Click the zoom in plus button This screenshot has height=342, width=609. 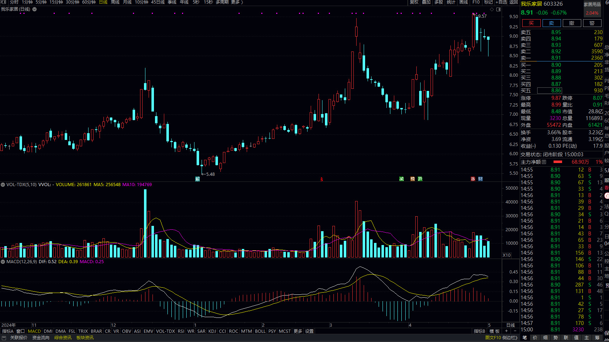tap(506, 331)
